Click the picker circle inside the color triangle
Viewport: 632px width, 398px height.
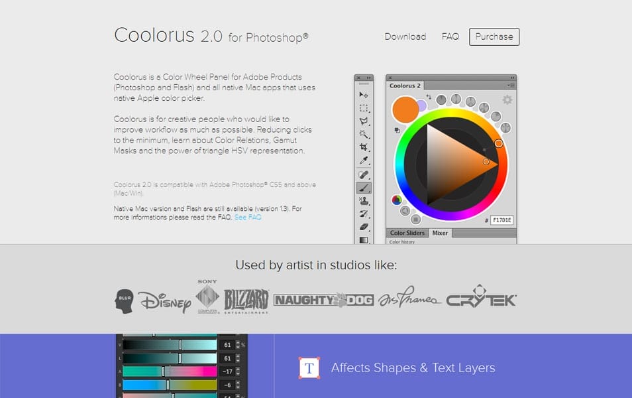[486, 162]
